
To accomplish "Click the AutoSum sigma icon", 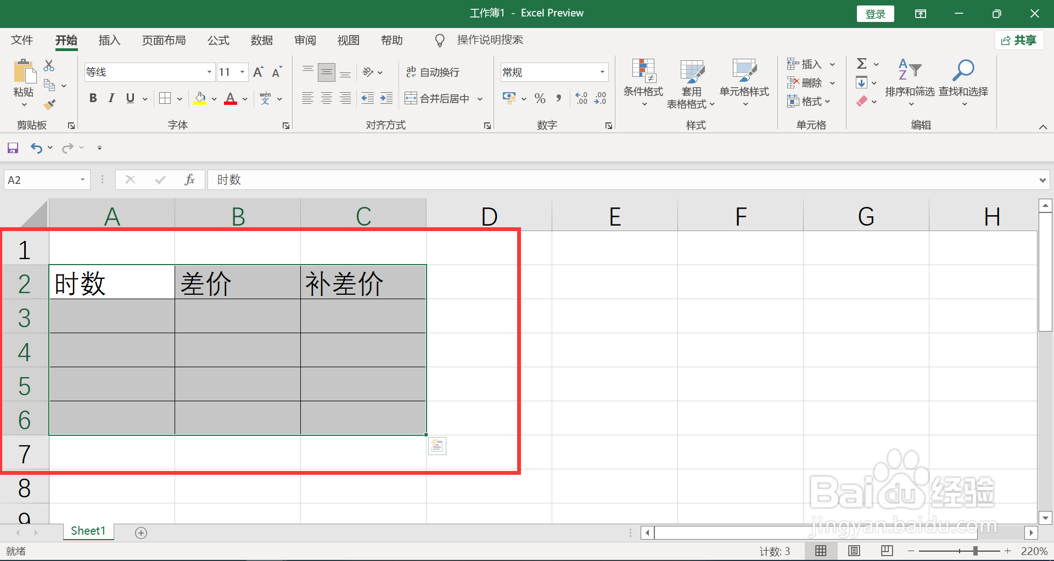I will [x=862, y=64].
